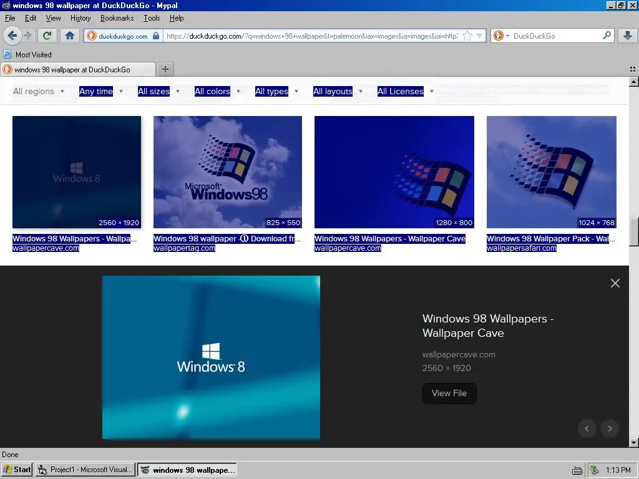The image size is (639, 479).
Task: Open the Tools menu
Action: [152, 18]
